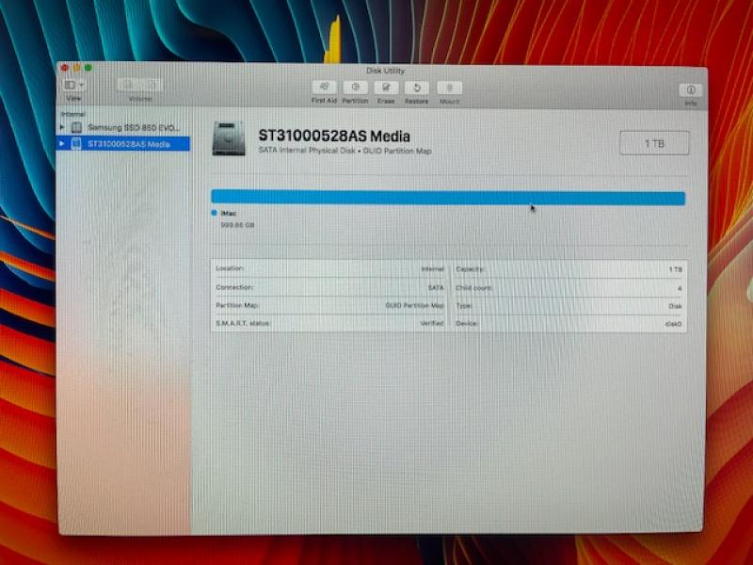Screen dimensions: 753x565
Task: Click the Internal sidebar section header
Action: coord(73,114)
